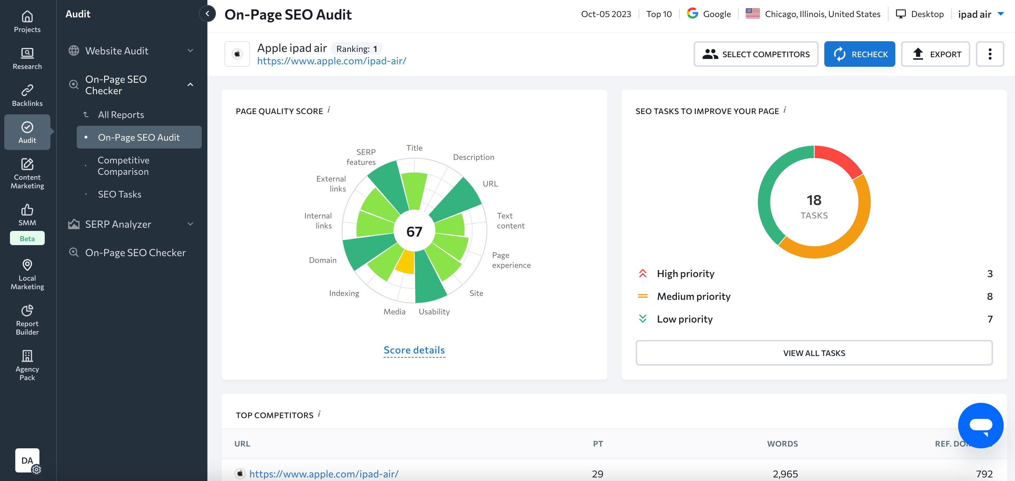Click the Recheck button
Screen dimensions: 1015x481
859,54
